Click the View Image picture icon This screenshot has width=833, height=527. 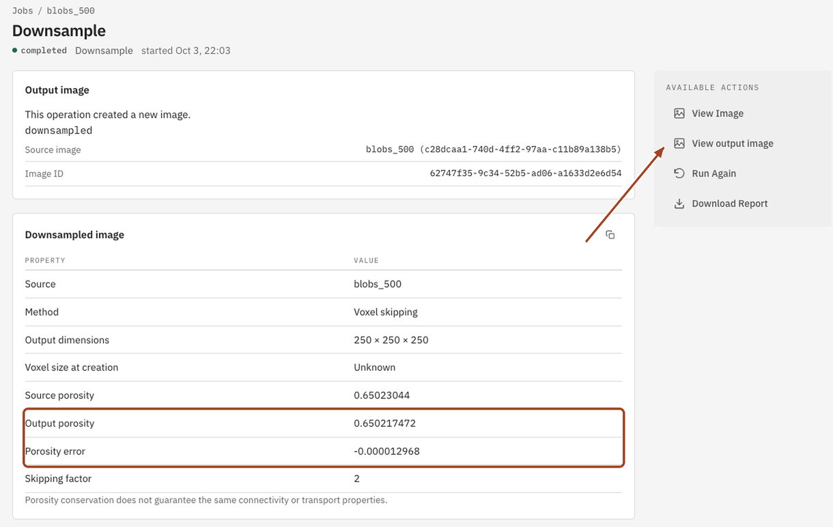(x=679, y=113)
